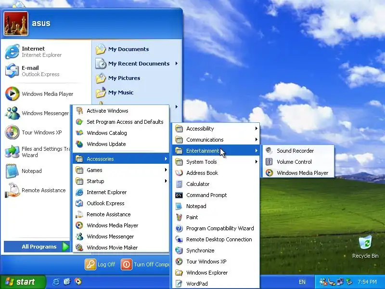Image resolution: width=385 pixels, height=289 pixels.
Task: Open Windows Media Player in All Programs list
Action: pyautogui.click(x=121, y=225)
